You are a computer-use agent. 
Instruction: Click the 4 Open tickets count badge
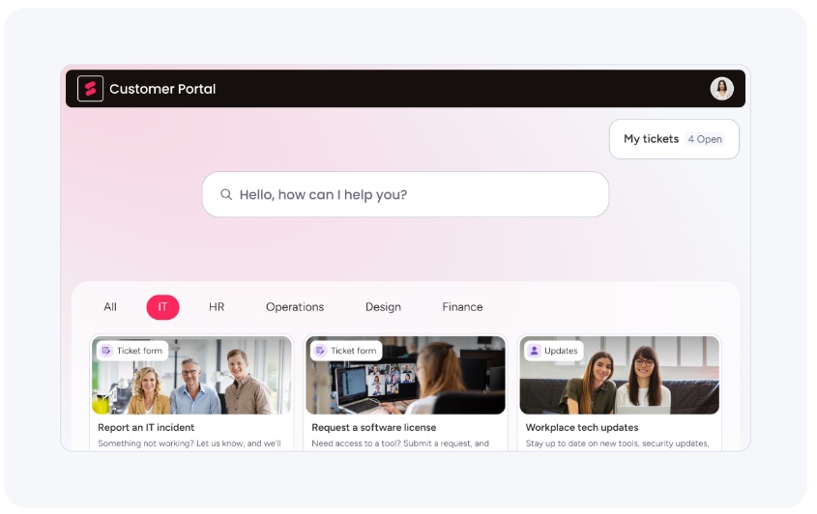click(x=705, y=139)
